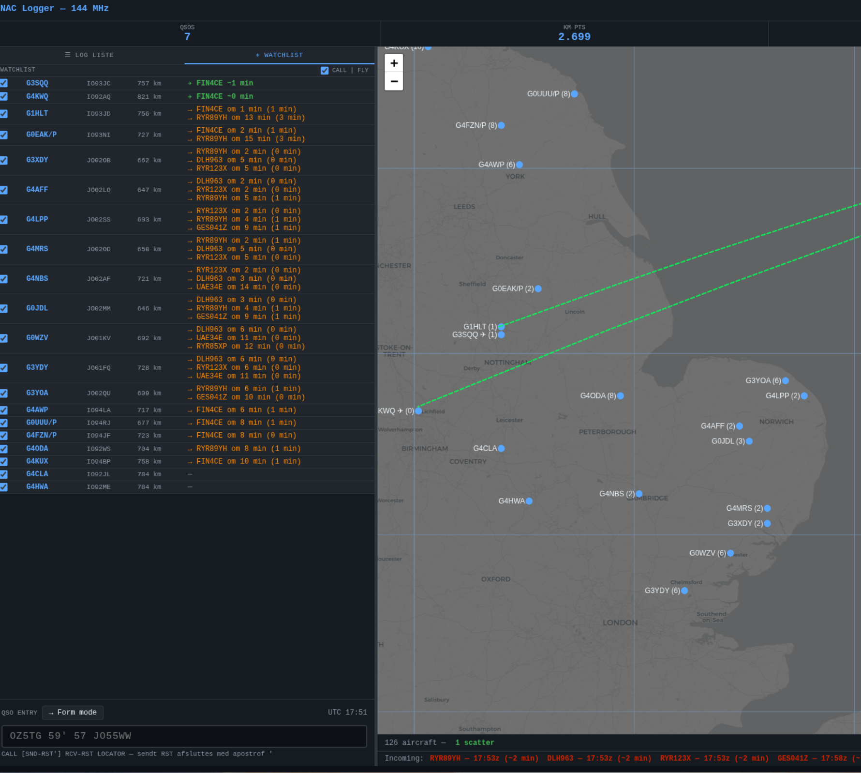Click the G4NBS station dot on the map

click(x=639, y=494)
